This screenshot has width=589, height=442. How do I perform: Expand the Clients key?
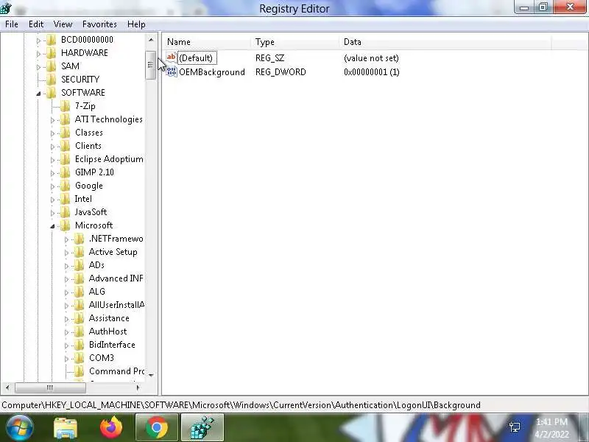[x=52, y=147]
